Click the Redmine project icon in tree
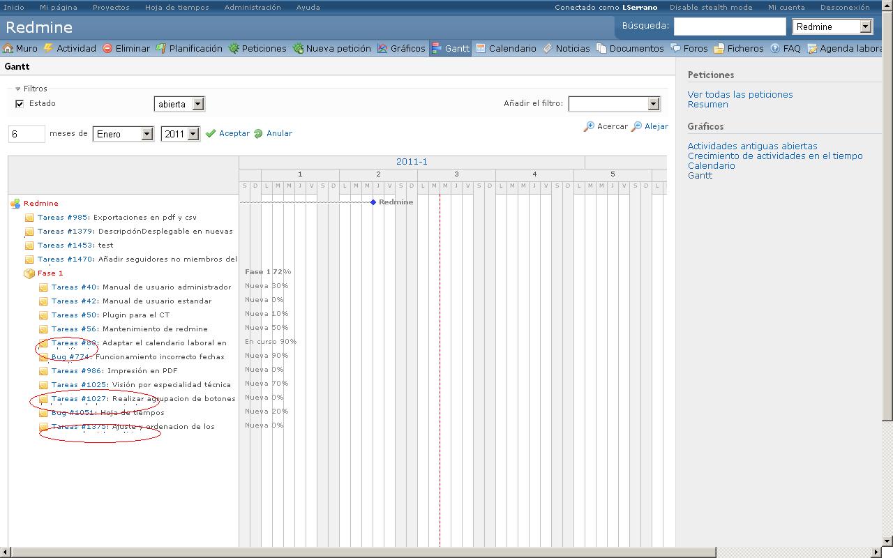 (15, 204)
